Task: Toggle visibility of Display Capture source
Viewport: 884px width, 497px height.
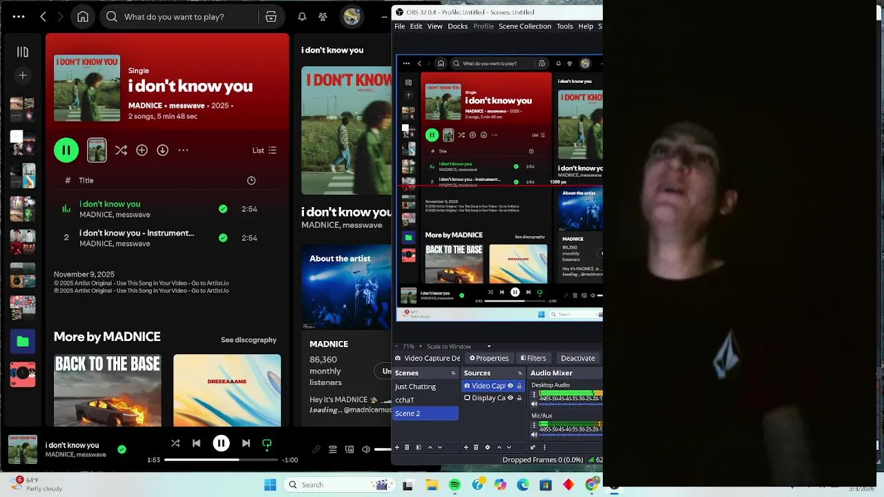Action: click(510, 398)
